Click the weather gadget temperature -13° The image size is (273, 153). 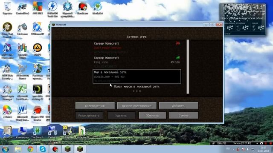[x=259, y=7]
